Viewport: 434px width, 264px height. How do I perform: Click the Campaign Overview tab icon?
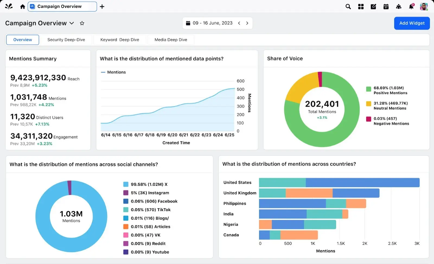[x=32, y=7]
